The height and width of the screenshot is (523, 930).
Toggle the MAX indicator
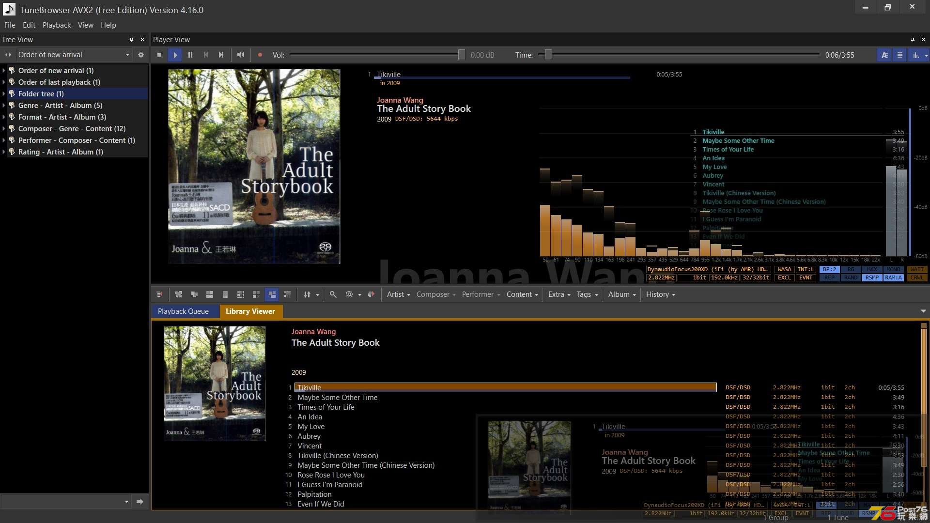(x=872, y=270)
